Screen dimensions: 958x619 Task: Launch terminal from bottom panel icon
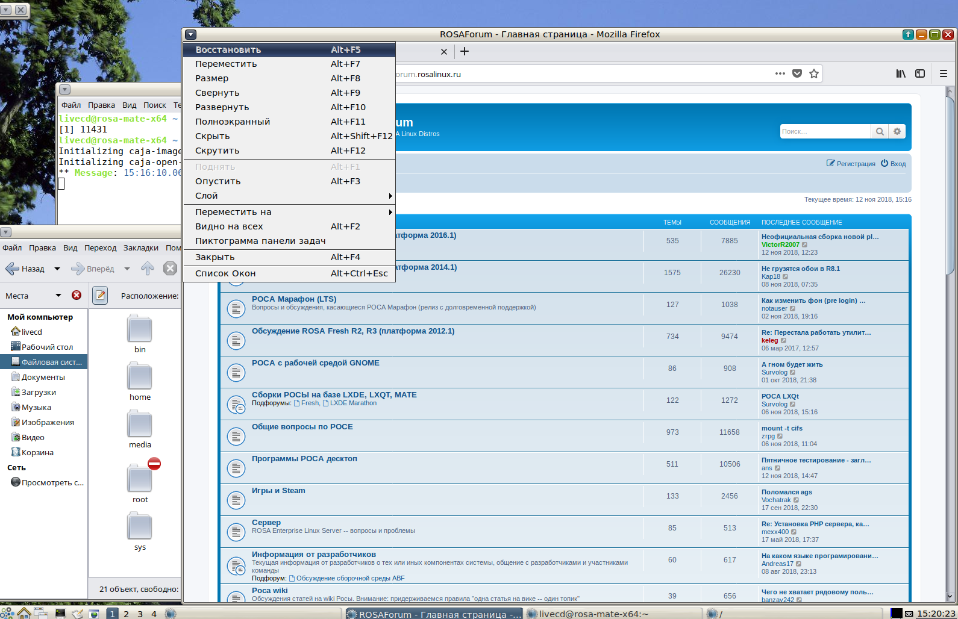pyautogui.click(x=60, y=614)
